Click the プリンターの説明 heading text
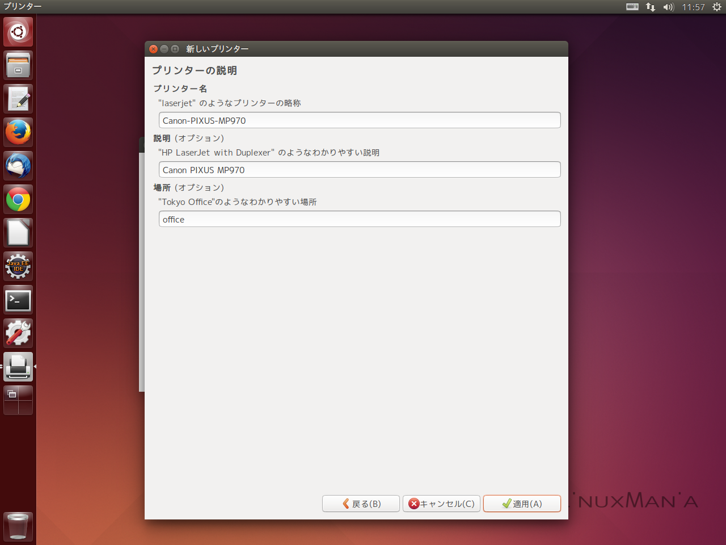 pyautogui.click(x=195, y=70)
